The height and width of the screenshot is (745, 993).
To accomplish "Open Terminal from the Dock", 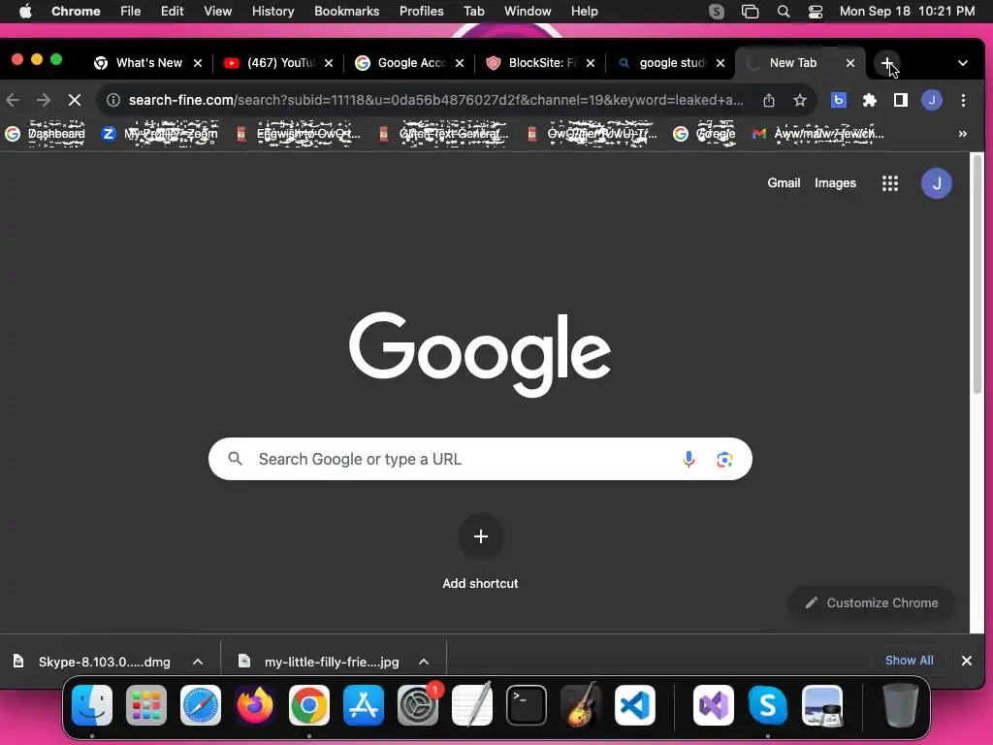I will tap(527, 705).
